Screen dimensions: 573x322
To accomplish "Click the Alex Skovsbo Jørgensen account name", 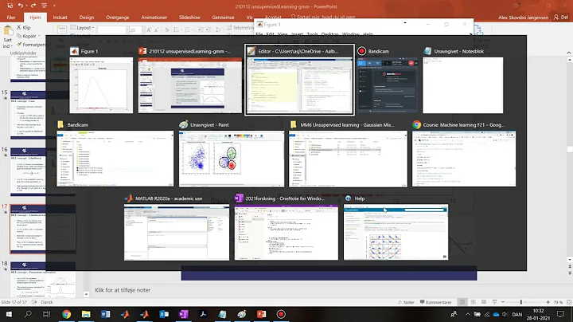I will 523,18.
